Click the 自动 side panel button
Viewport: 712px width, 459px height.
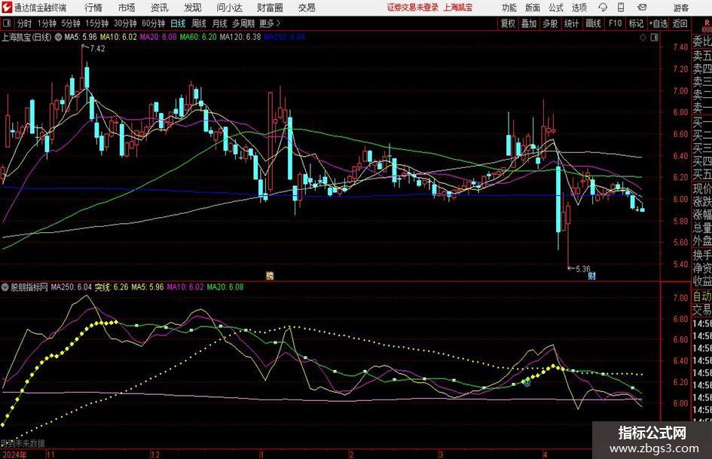701,297
